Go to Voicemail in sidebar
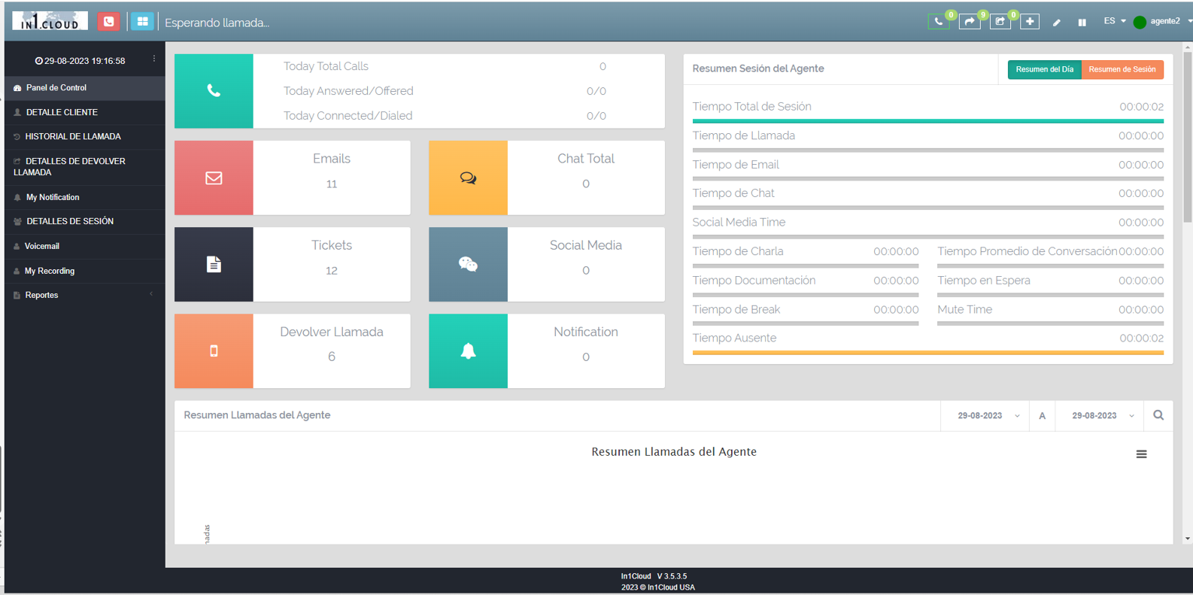 point(84,246)
